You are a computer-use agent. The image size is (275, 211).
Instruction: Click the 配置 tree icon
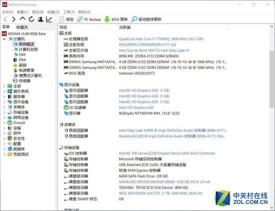pos(10,144)
